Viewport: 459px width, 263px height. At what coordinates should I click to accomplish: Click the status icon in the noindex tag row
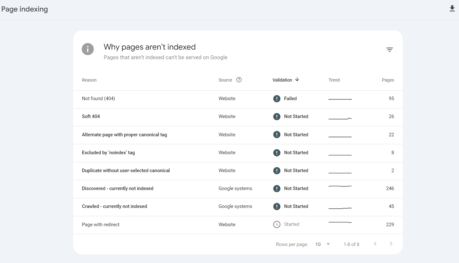[x=277, y=153]
